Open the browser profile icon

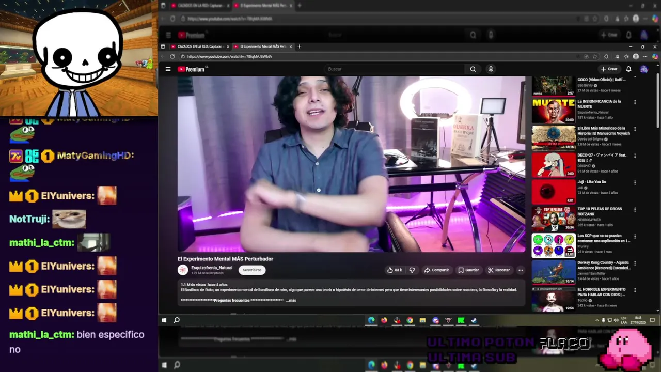(x=636, y=56)
